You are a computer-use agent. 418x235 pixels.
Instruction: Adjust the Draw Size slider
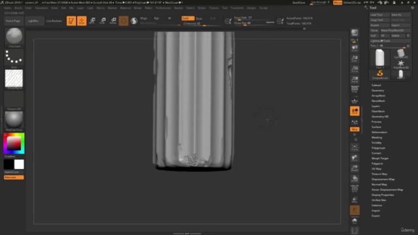pos(254,23)
